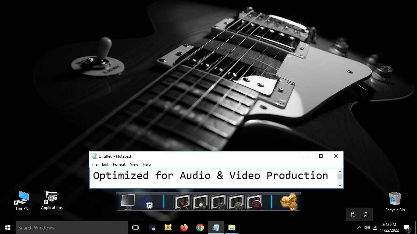Open the File menu in Notepad
Screen dimensions: 417x234
pyautogui.click(x=94, y=164)
